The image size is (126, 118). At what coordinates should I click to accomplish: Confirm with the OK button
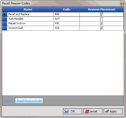(72, 111)
